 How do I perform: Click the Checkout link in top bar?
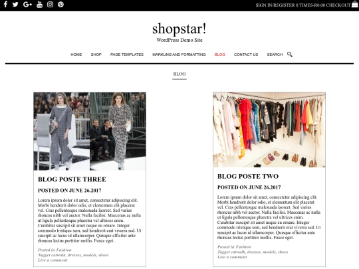[338, 5]
